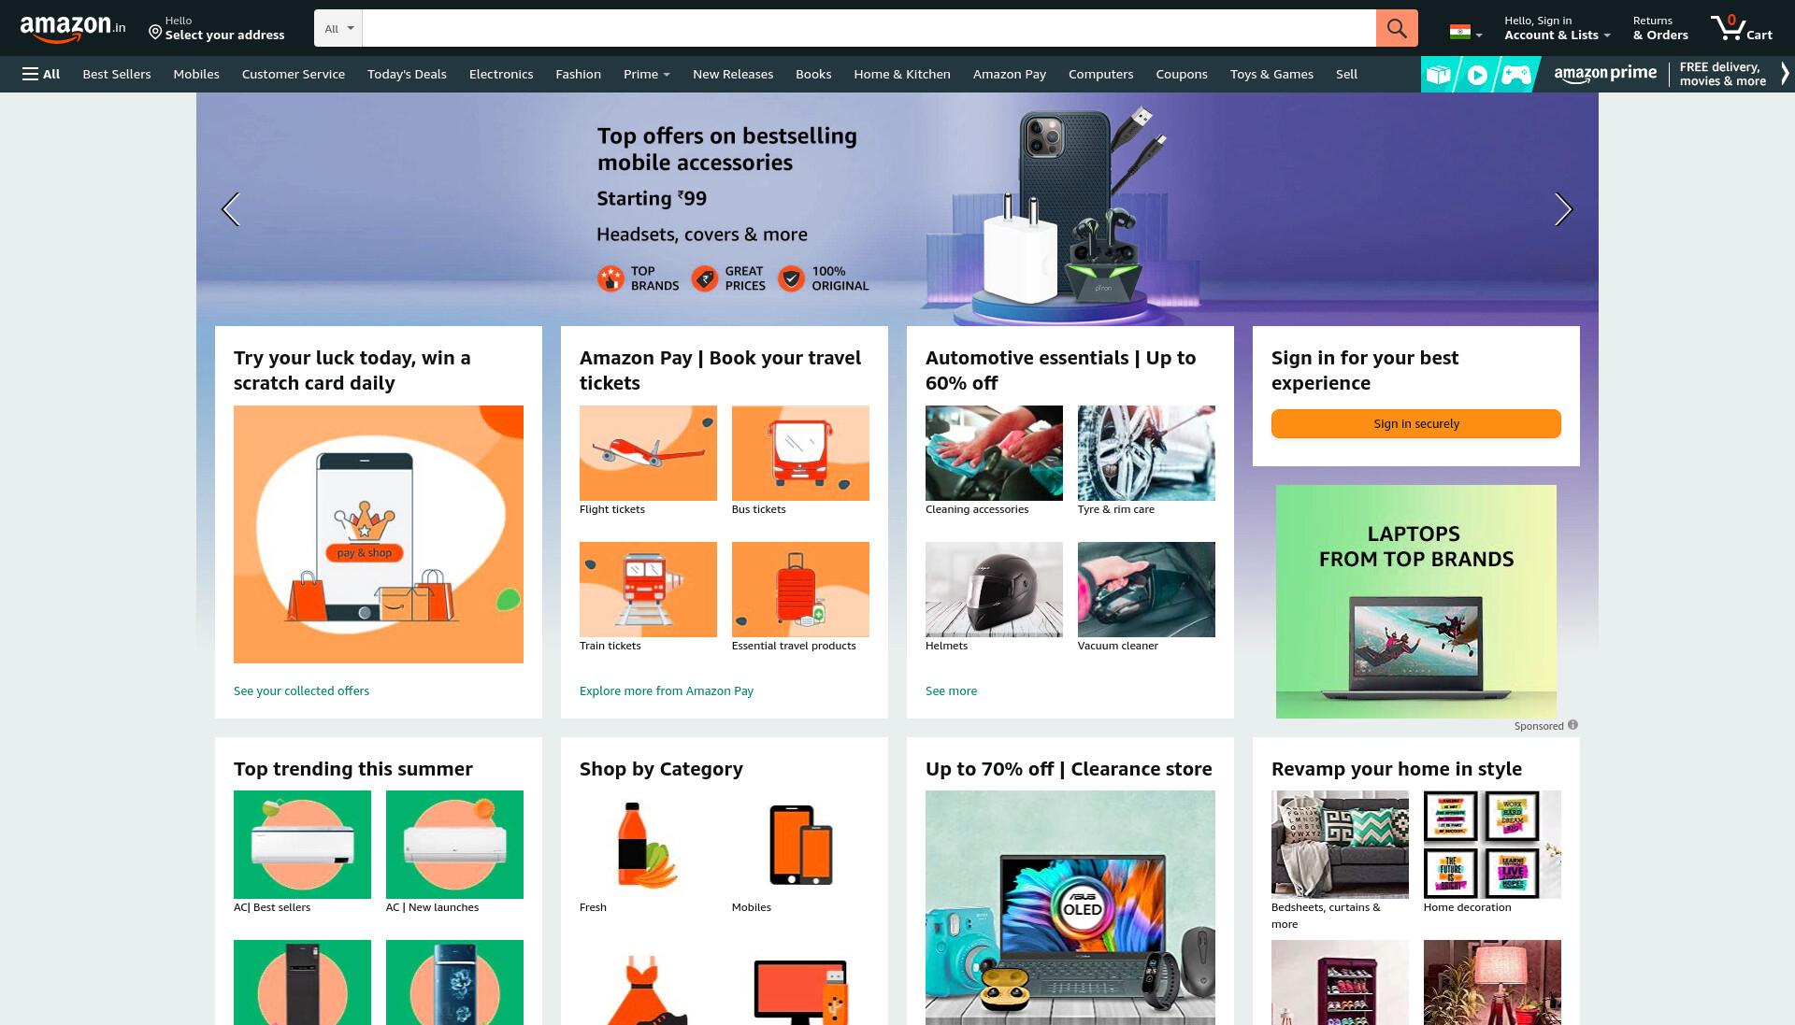This screenshot has height=1025, width=1795.
Task: Click See more under Automotive essentials
Action: (x=951, y=690)
